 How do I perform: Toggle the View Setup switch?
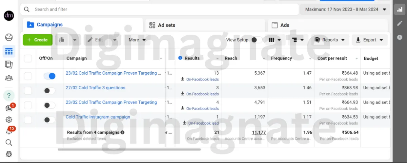[256, 40]
